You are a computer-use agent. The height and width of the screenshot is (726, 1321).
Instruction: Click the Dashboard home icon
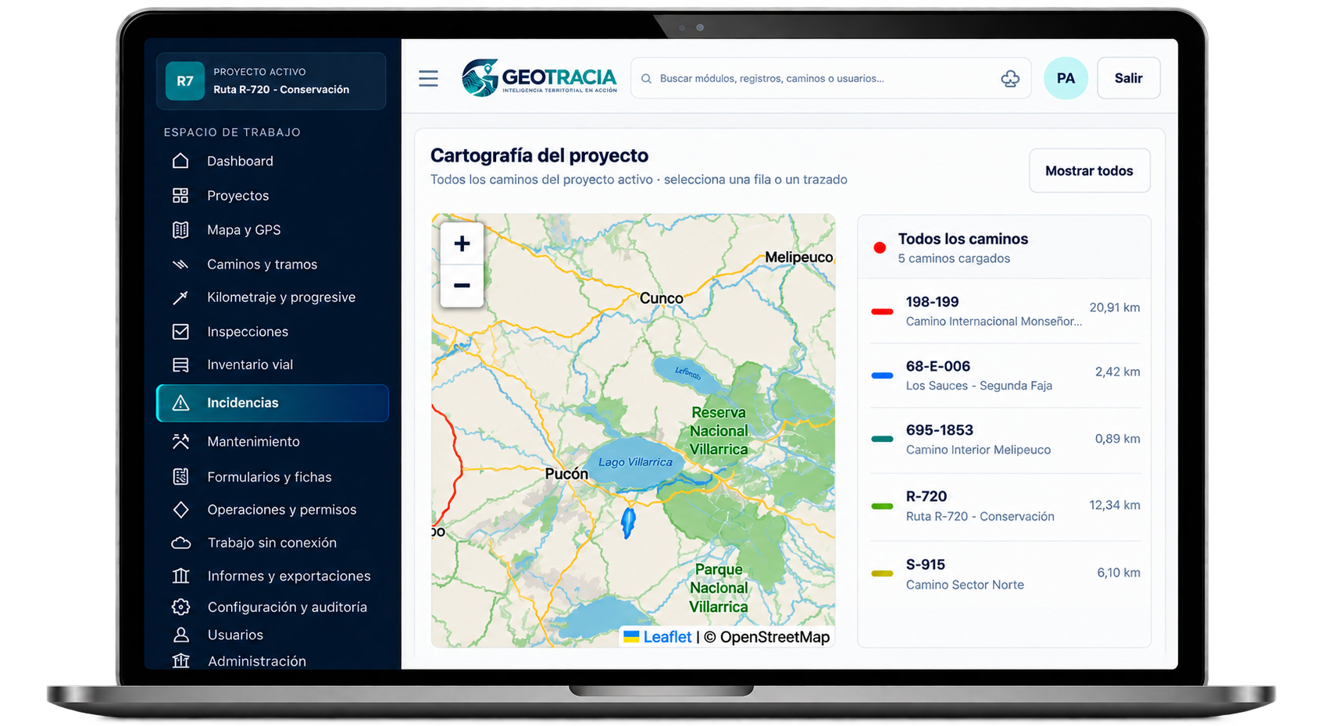click(180, 161)
